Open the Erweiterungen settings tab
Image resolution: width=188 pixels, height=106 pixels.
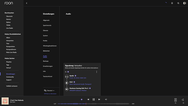point(48,66)
